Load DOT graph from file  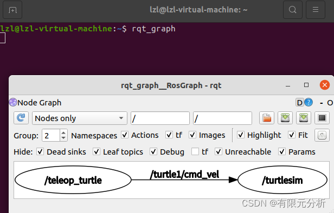266,118
